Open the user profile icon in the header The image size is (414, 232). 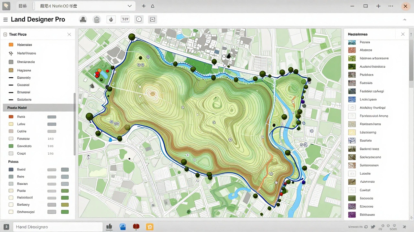83,19
